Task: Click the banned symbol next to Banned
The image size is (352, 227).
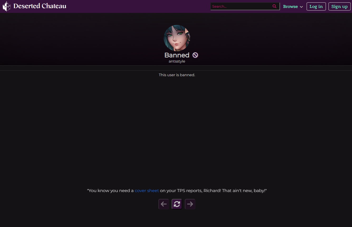Action: 195,55
